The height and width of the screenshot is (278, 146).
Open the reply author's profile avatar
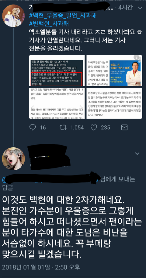click(13, 159)
